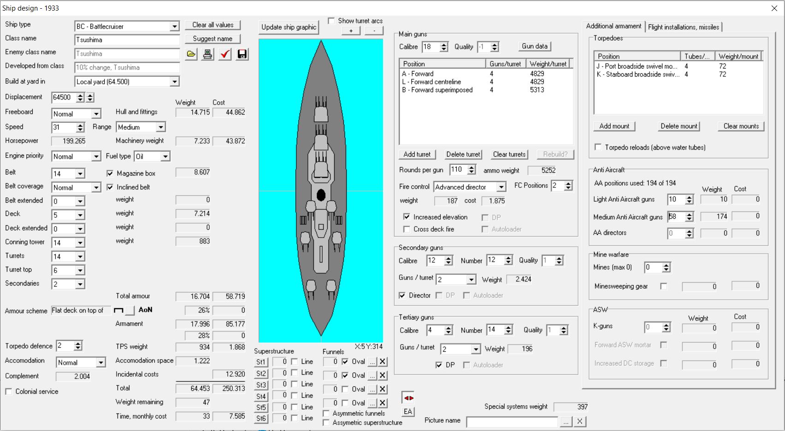Open a saved design with the folder icon
Viewport: 785px width, 431px height.
point(191,54)
